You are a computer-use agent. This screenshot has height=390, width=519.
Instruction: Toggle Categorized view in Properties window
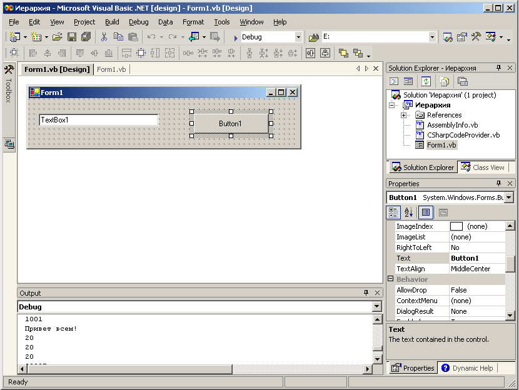coord(393,212)
